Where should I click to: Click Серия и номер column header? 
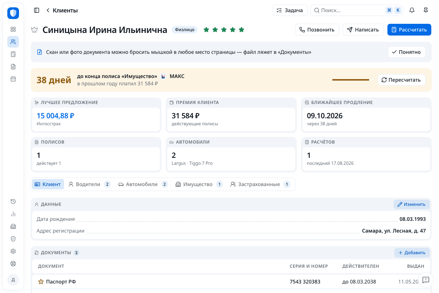click(x=309, y=266)
